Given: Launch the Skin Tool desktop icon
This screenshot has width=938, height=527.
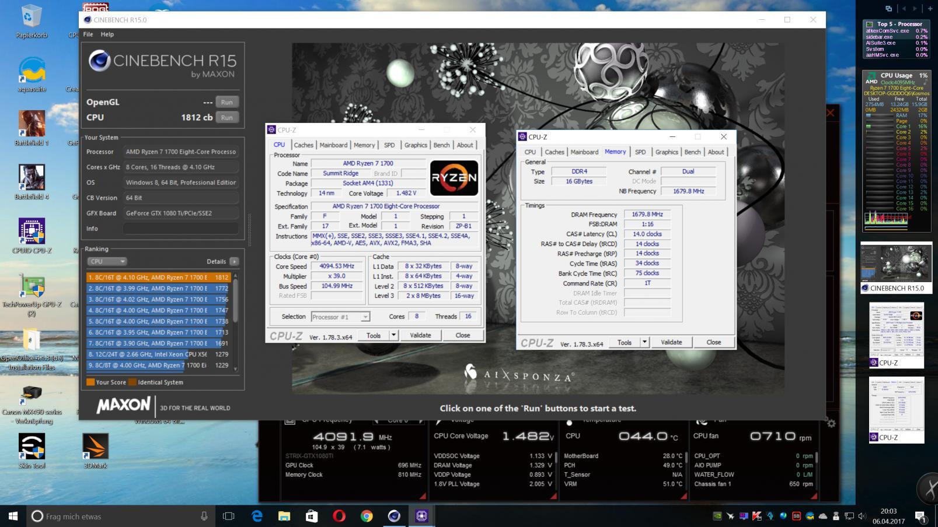Looking at the screenshot, I should click(x=32, y=451).
